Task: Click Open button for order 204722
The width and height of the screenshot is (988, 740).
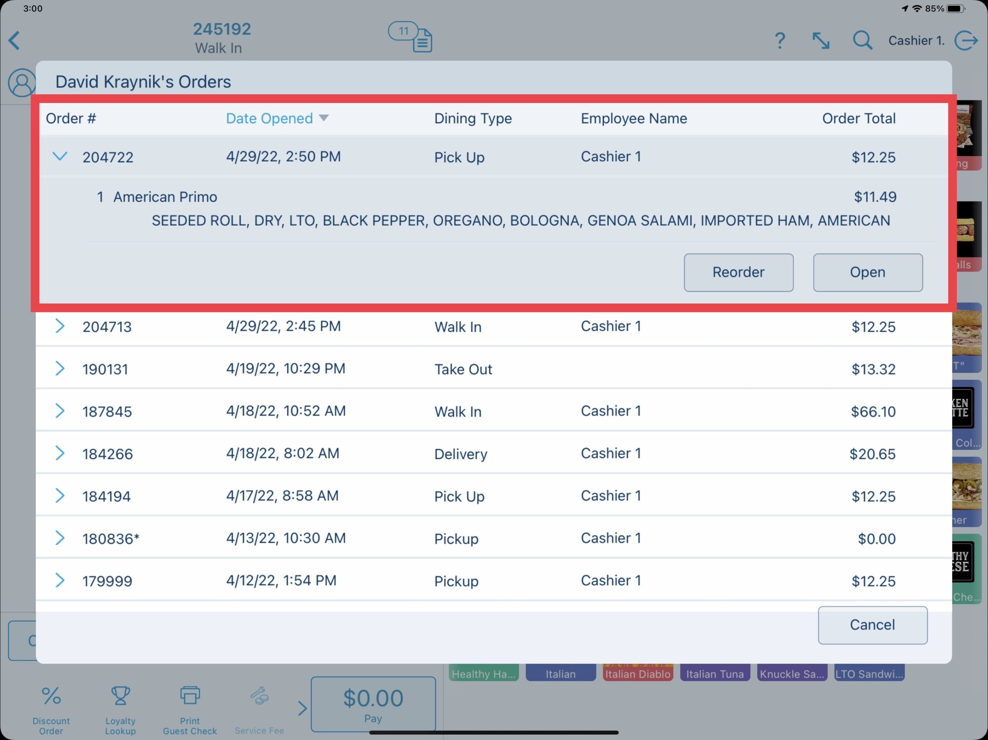Action: [x=867, y=272]
